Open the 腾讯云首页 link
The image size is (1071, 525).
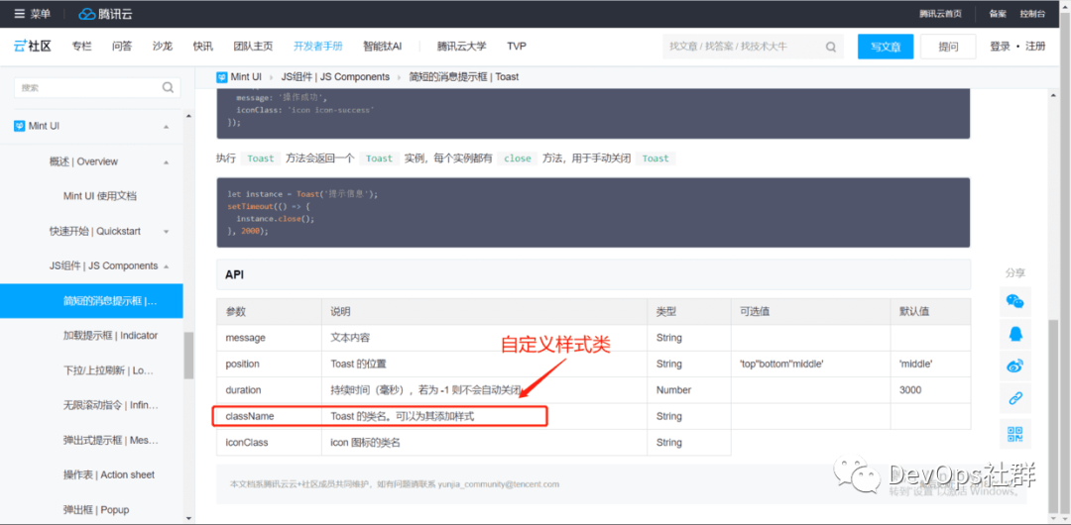(940, 14)
